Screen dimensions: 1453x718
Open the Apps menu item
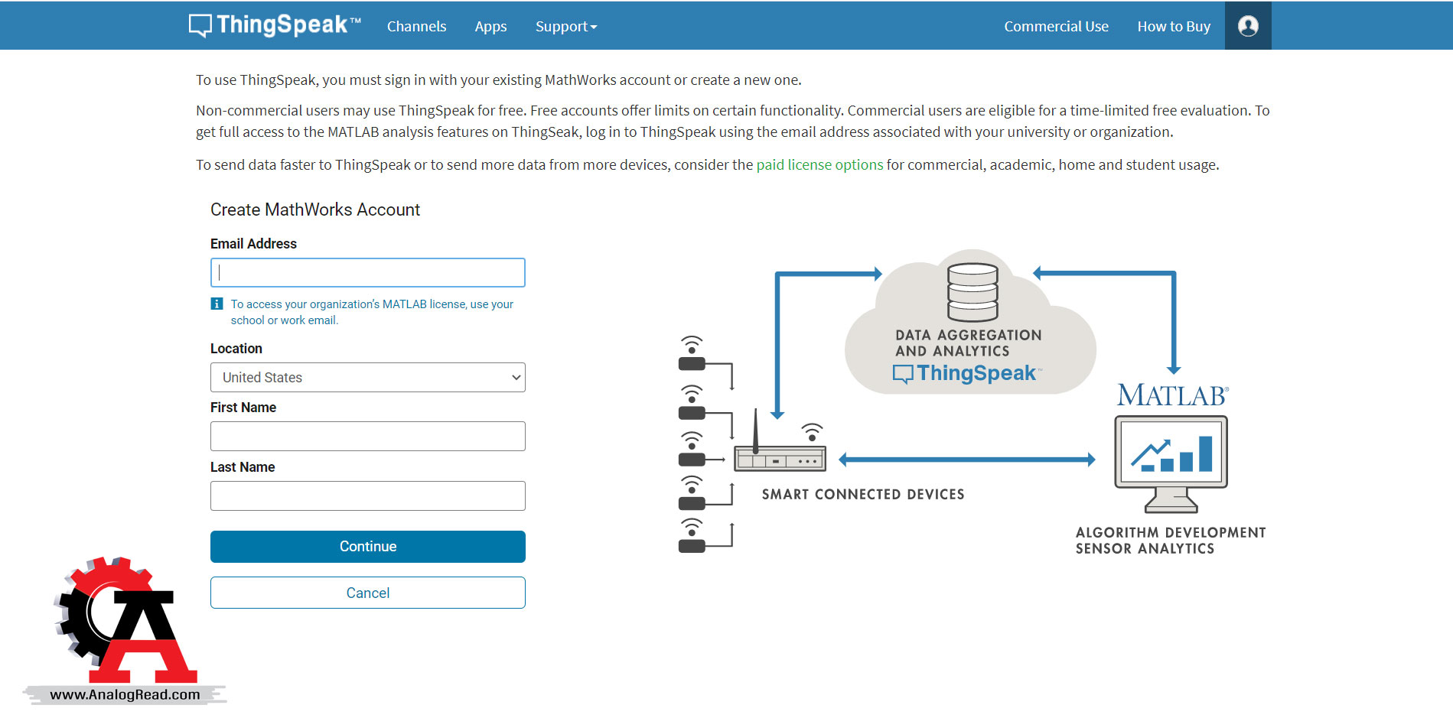click(x=490, y=26)
